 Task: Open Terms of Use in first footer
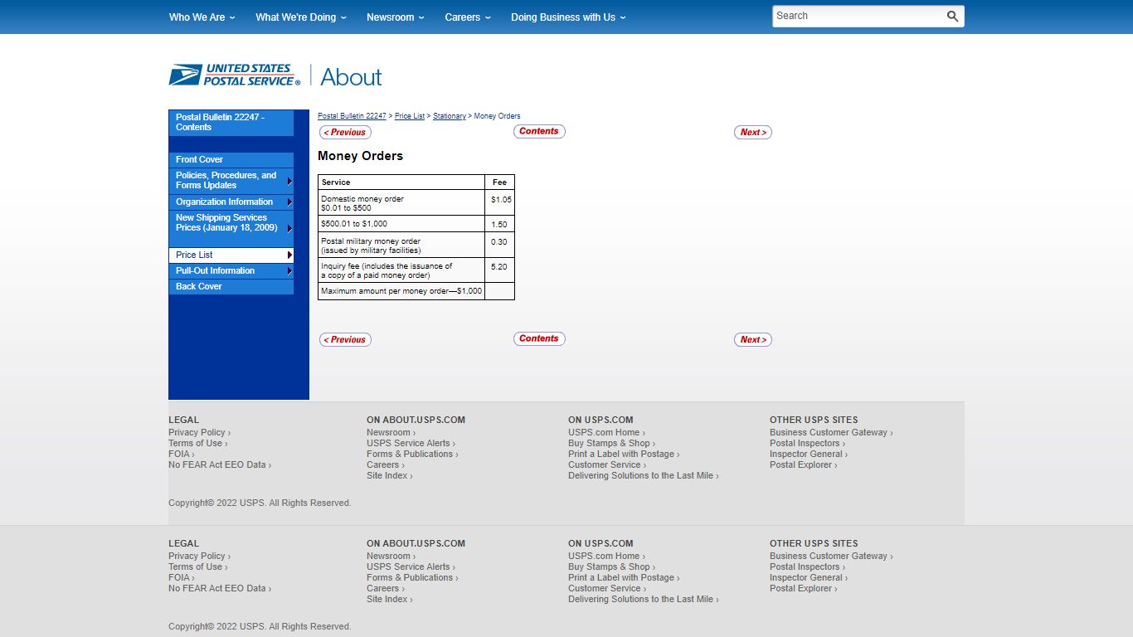[197, 443]
